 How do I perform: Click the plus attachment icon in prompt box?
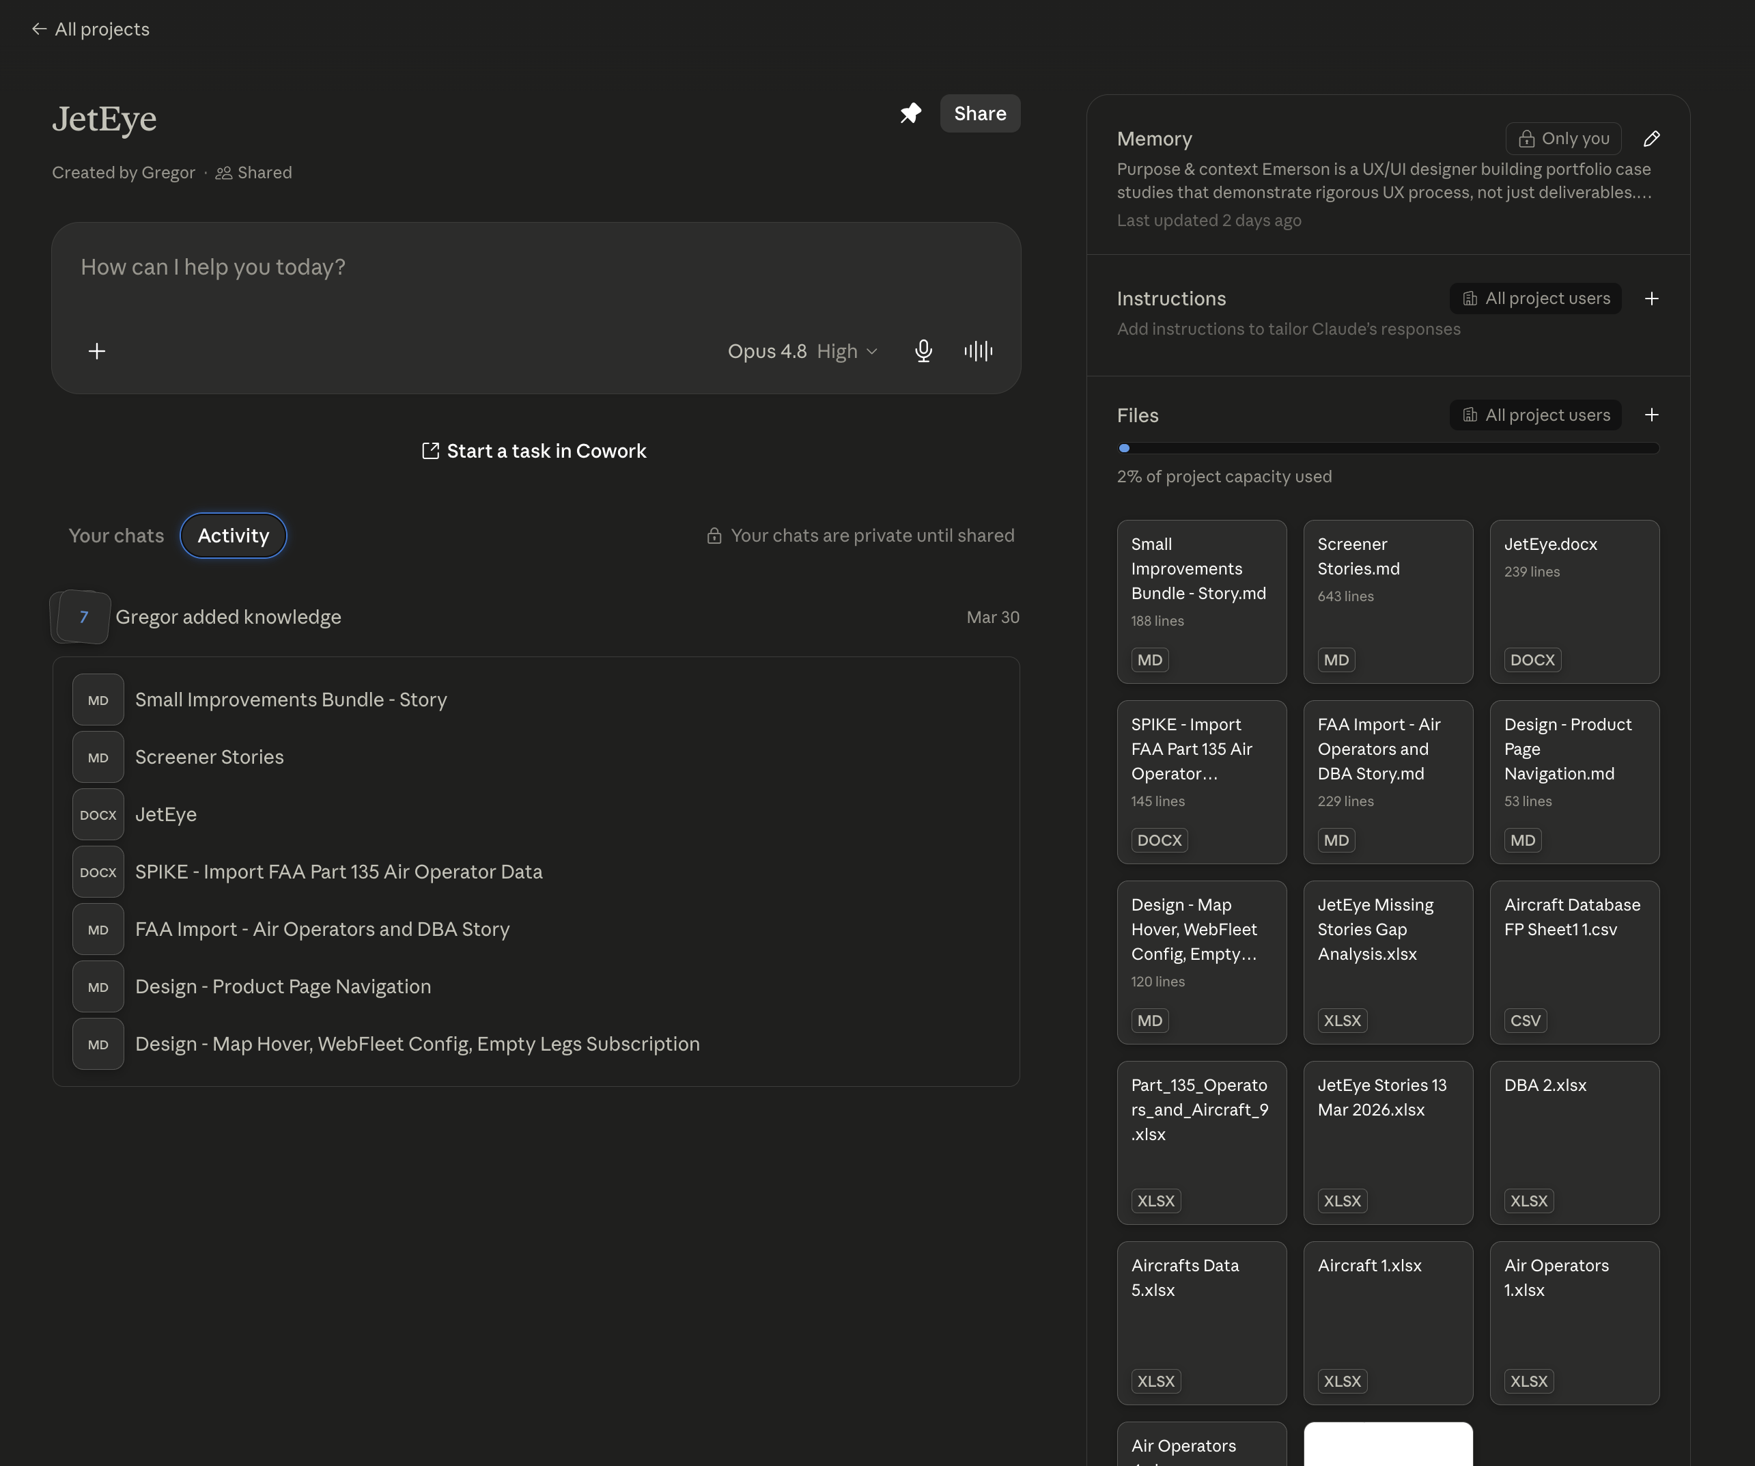coord(97,351)
